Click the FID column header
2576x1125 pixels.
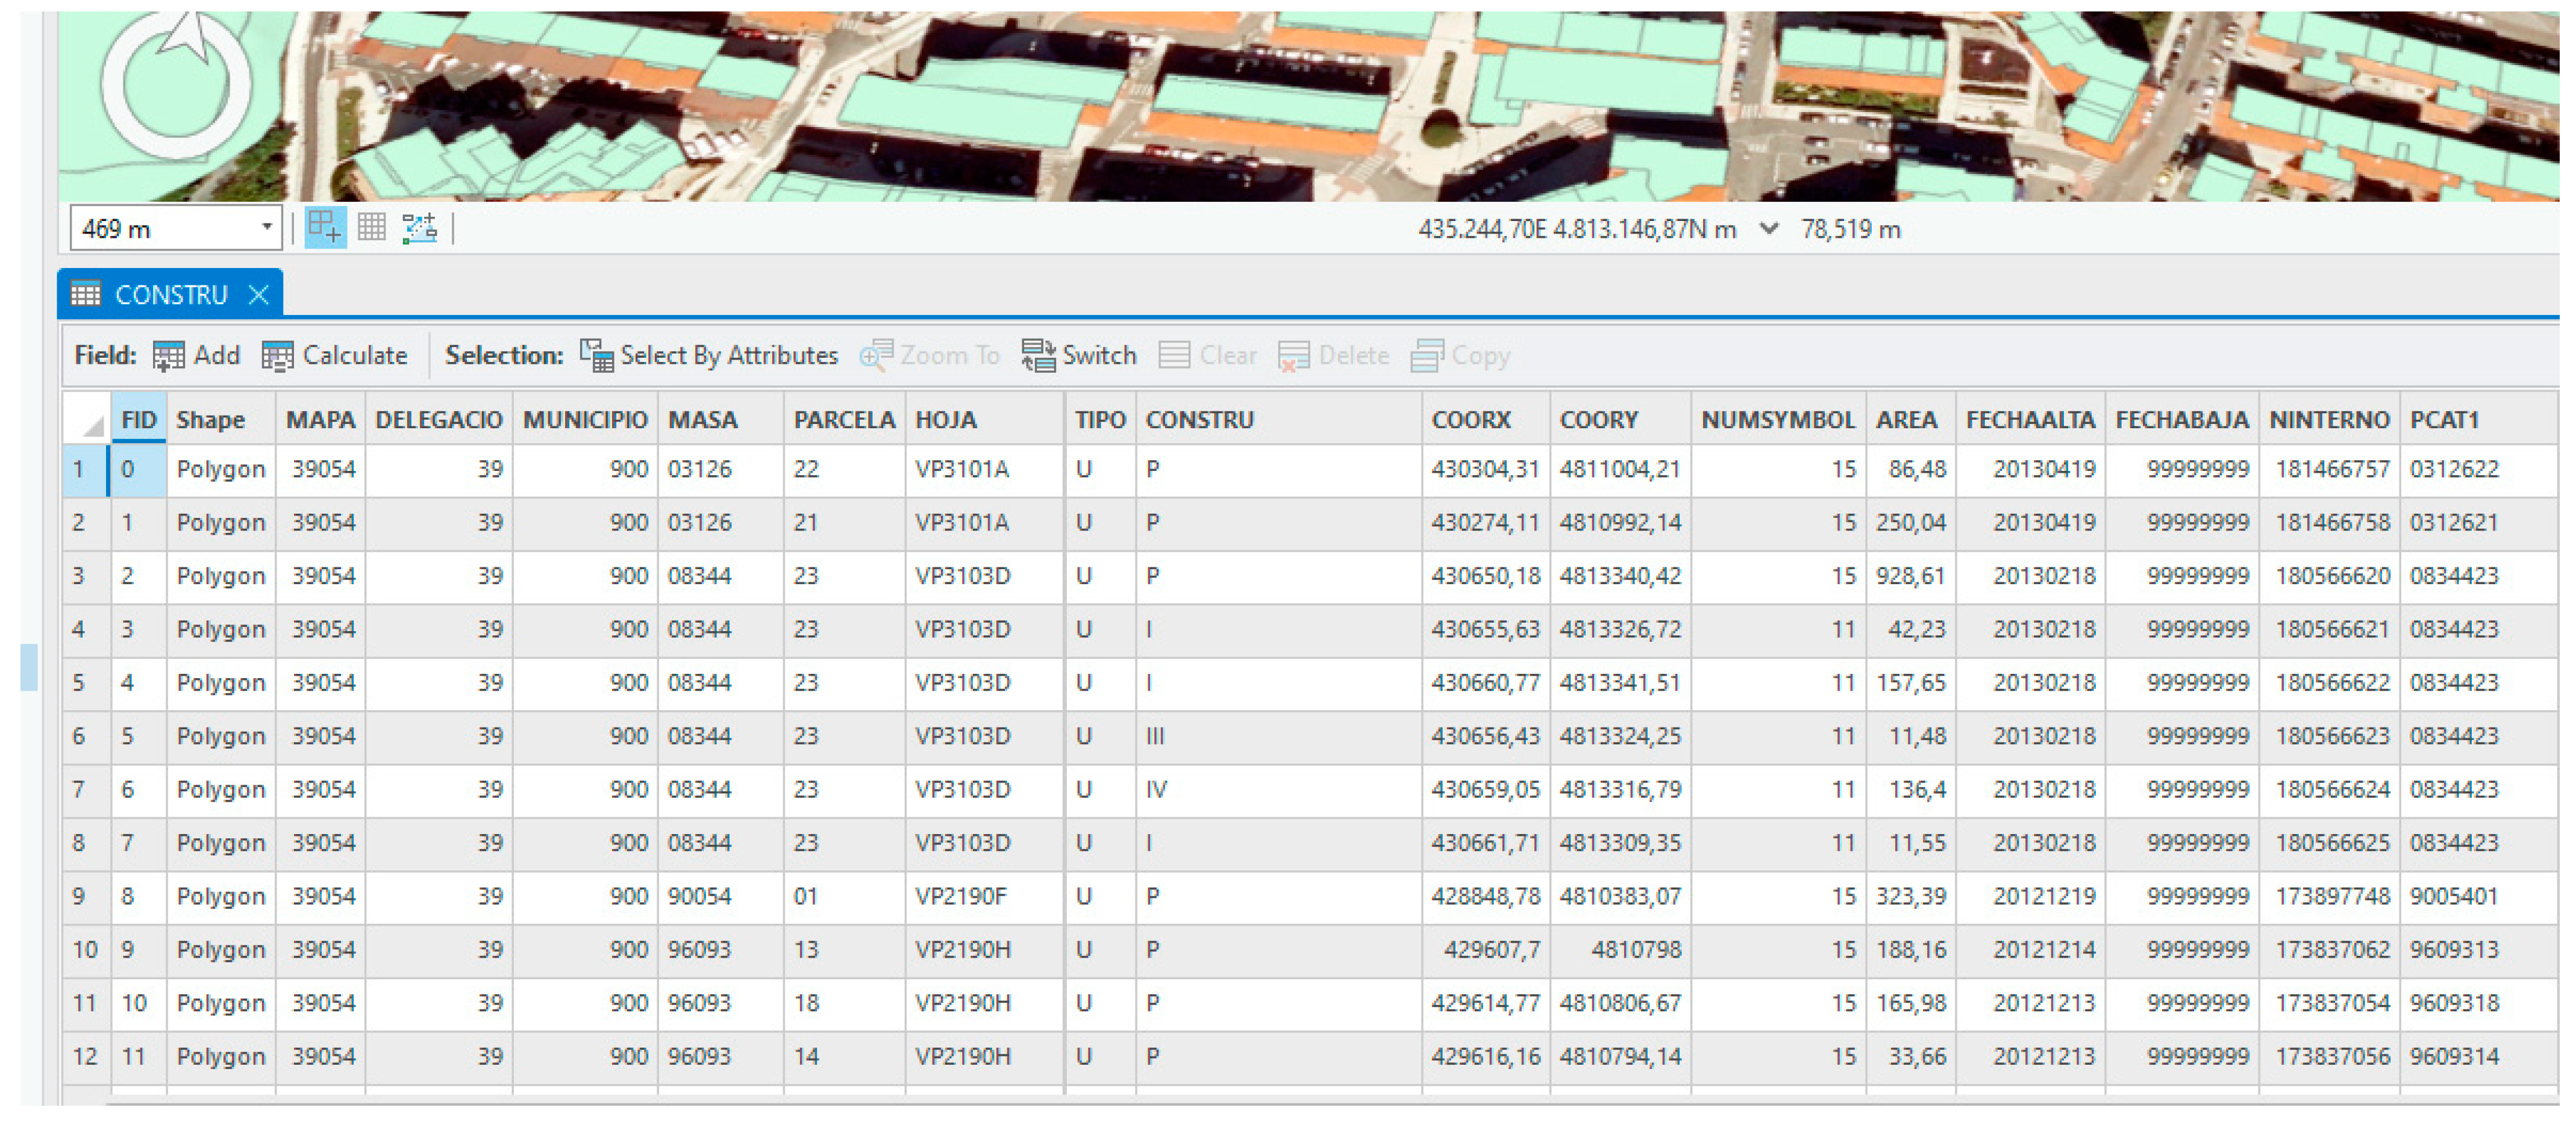[x=138, y=420]
